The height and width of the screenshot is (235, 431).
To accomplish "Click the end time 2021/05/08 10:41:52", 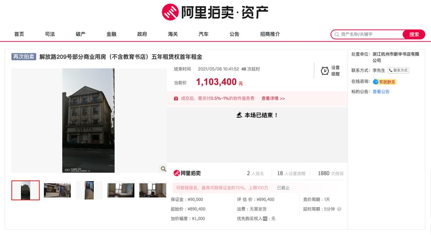I will [218, 69].
